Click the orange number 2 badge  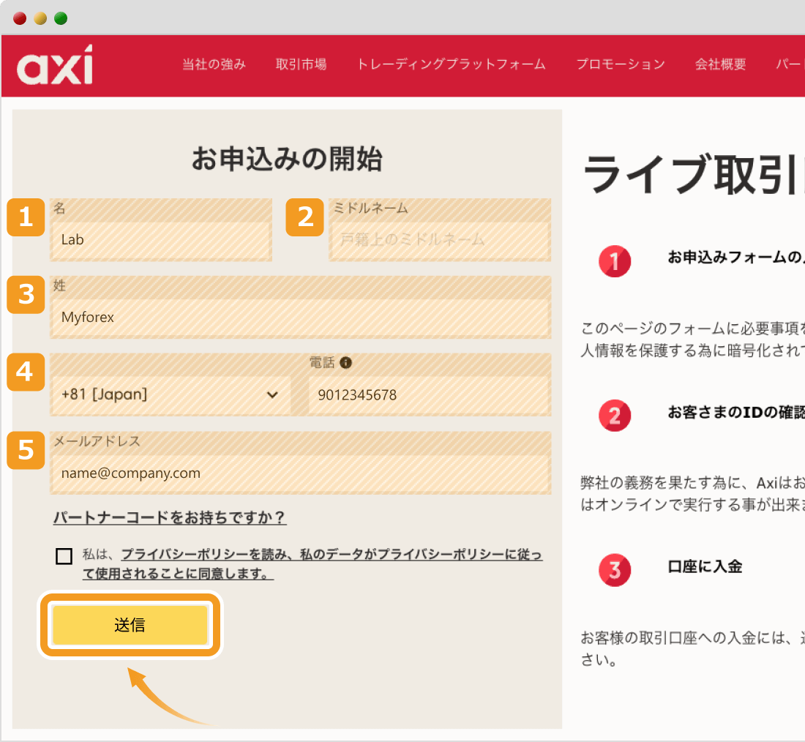(x=304, y=217)
